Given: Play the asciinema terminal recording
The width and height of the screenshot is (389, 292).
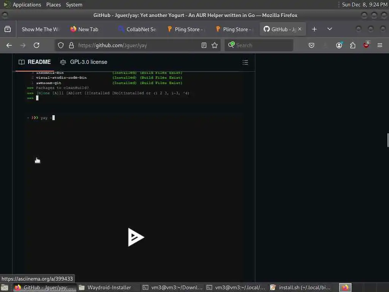Looking at the screenshot, I should pyautogui.click(x=136, y=237).
